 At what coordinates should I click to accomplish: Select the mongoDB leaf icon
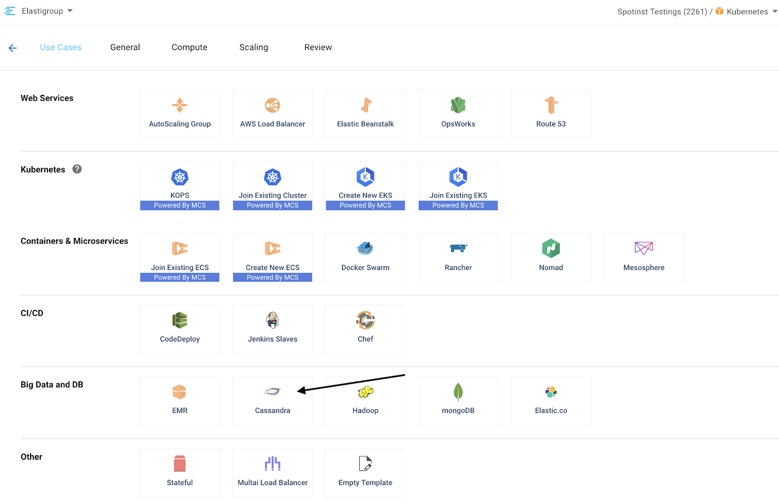tap(458, 392)
